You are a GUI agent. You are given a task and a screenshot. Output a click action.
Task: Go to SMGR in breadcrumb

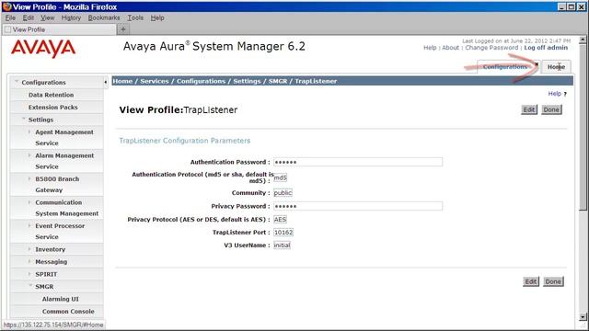pos(278,81)
